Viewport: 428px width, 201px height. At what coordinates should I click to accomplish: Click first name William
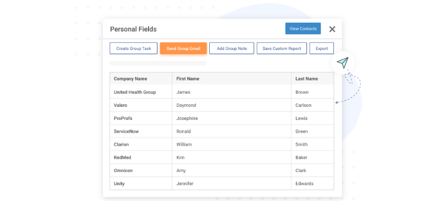[184, 144]
